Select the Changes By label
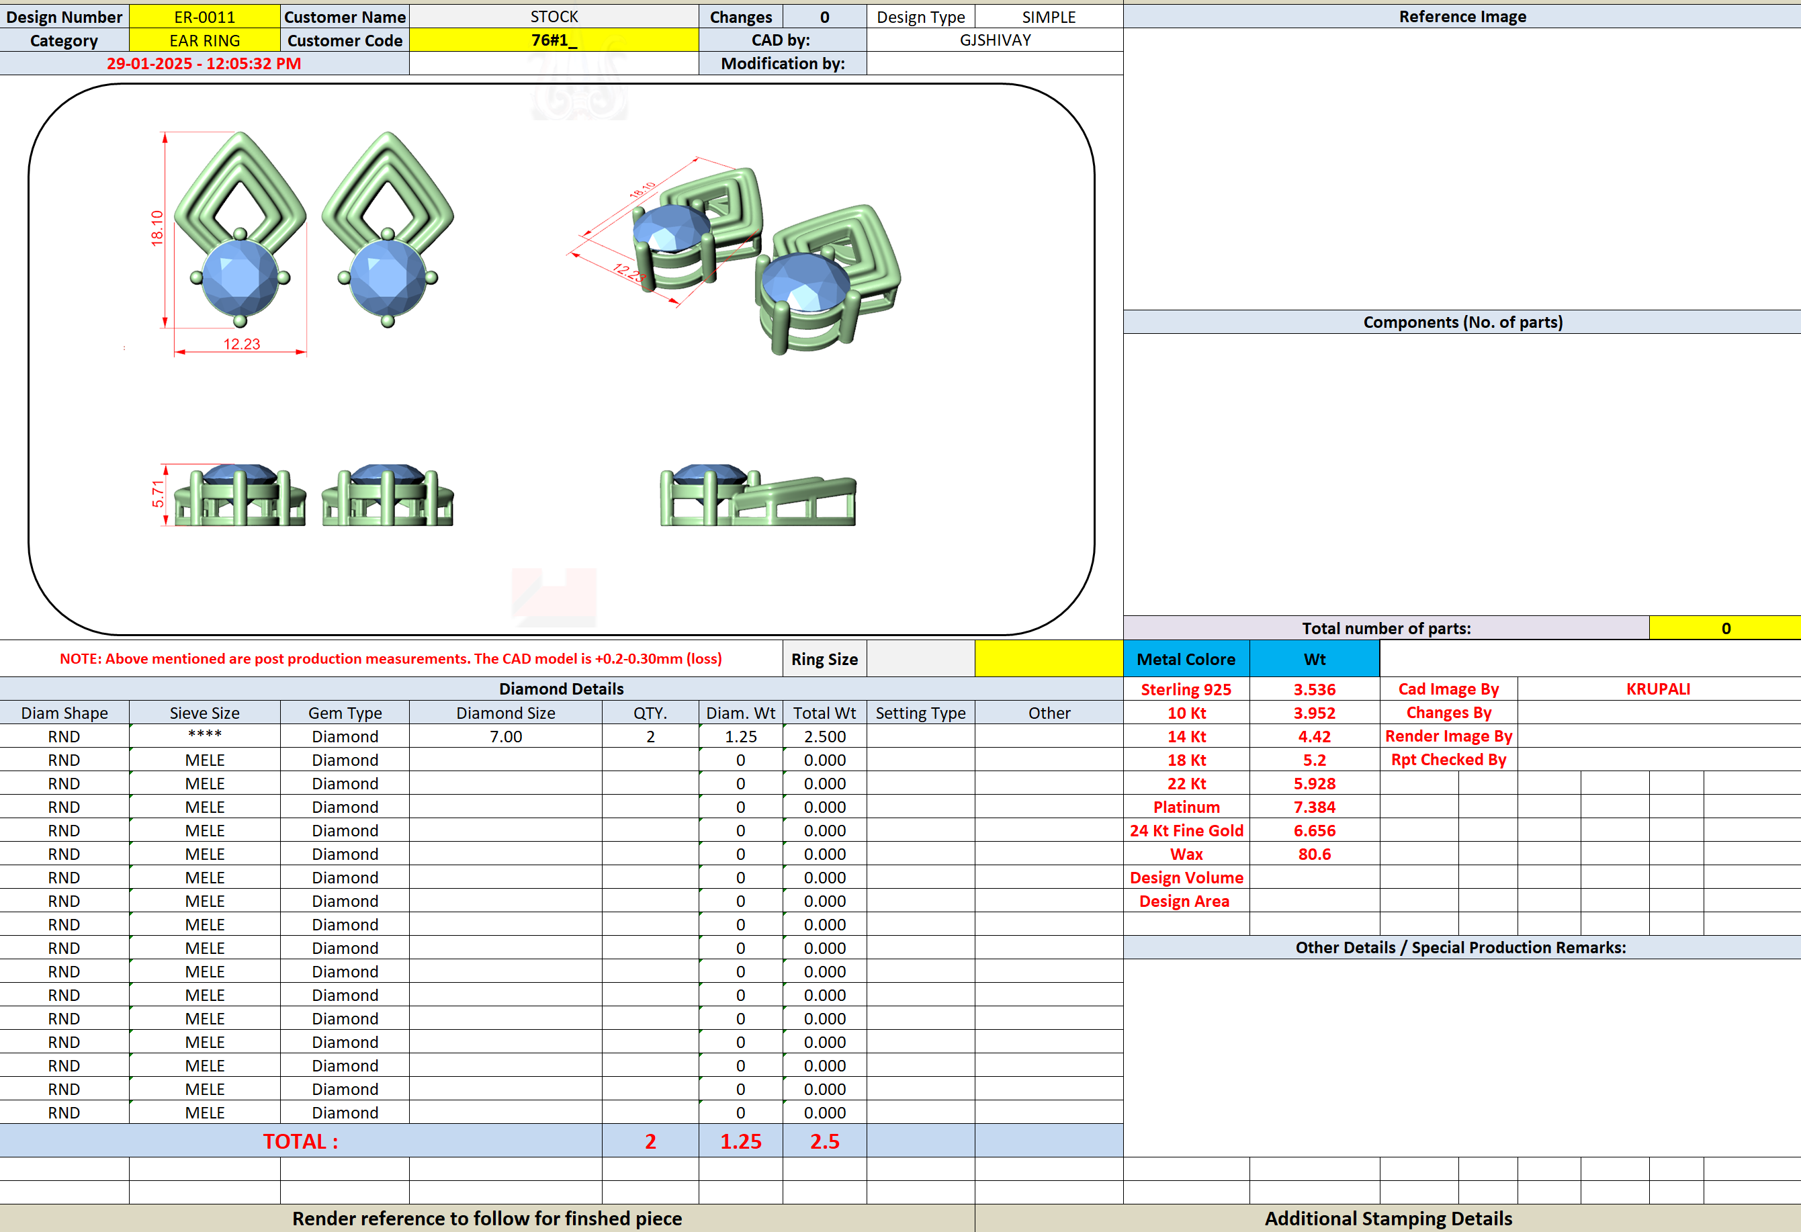 (1448, 713)
